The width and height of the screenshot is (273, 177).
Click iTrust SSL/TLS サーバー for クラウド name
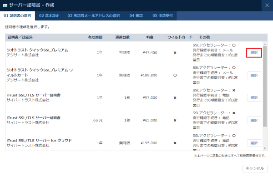(x=39, y=141)
